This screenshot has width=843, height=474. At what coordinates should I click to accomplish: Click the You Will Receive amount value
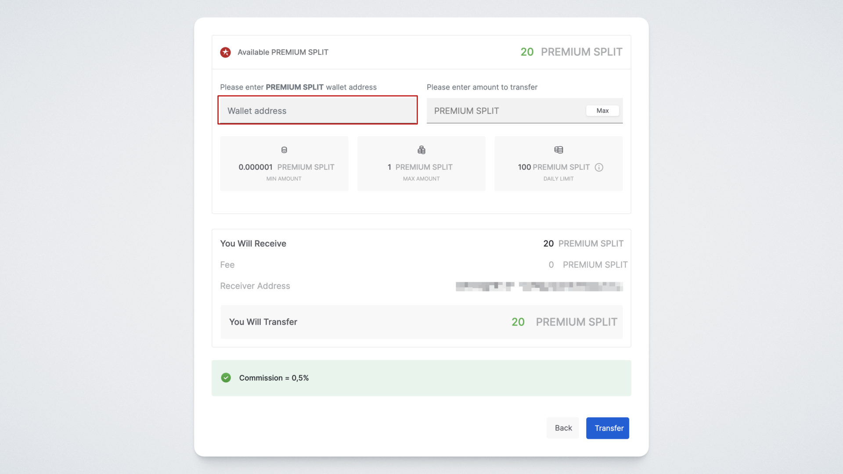[x=583, y=244]
